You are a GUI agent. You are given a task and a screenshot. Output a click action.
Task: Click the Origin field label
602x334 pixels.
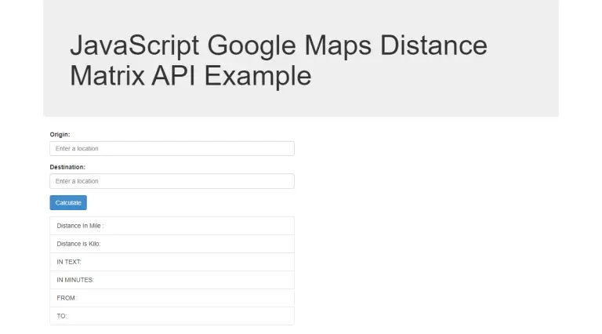tap(60, 134)
